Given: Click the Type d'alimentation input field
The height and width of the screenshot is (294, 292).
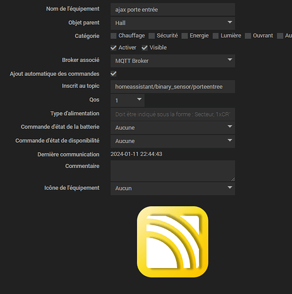Looking at the screenshot, I should 172,114.
